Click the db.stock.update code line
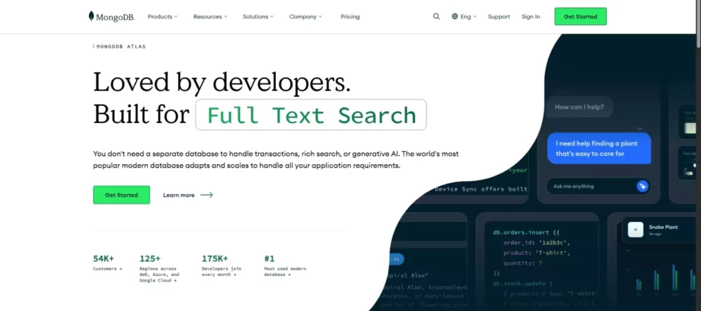Screen dimensions: 701x311 [x=523, y=284]
